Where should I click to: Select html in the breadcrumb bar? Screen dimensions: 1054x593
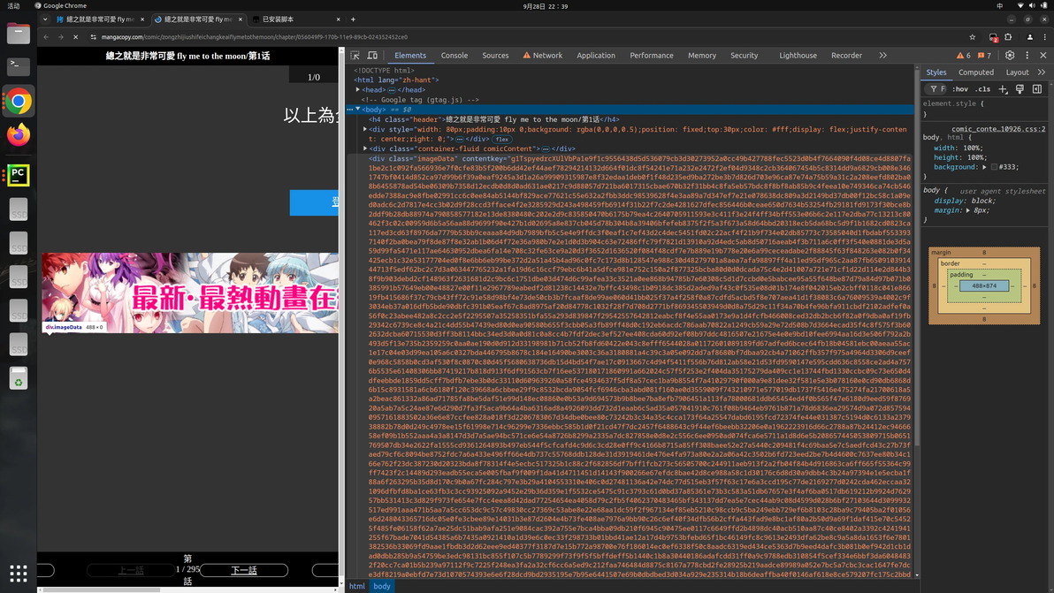(357, 586)
